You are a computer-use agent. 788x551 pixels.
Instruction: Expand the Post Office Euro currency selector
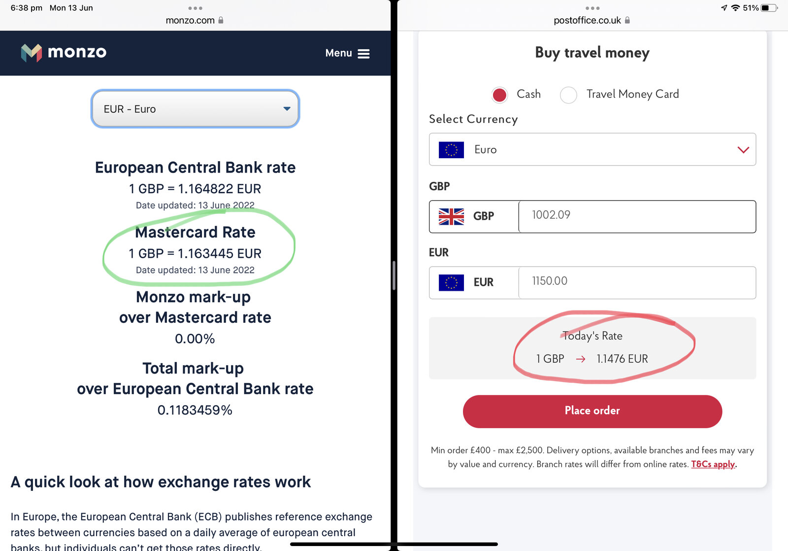pos(592,149)
